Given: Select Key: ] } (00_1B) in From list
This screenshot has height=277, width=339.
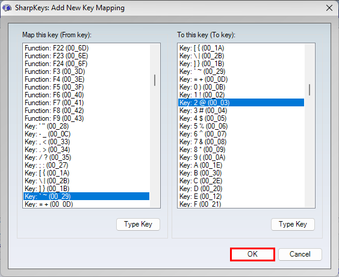Looking at the screenshot, I should tap(87, 189).
